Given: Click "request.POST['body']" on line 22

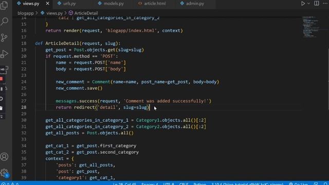Looking at the screenshot, I should pyautogui.click(x=100, y=69).
